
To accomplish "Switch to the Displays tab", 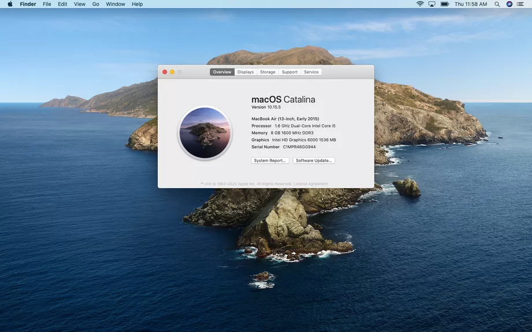I will click(x=245, y=72).
